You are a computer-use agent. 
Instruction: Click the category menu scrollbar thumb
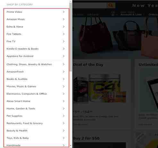click(71, 37)
